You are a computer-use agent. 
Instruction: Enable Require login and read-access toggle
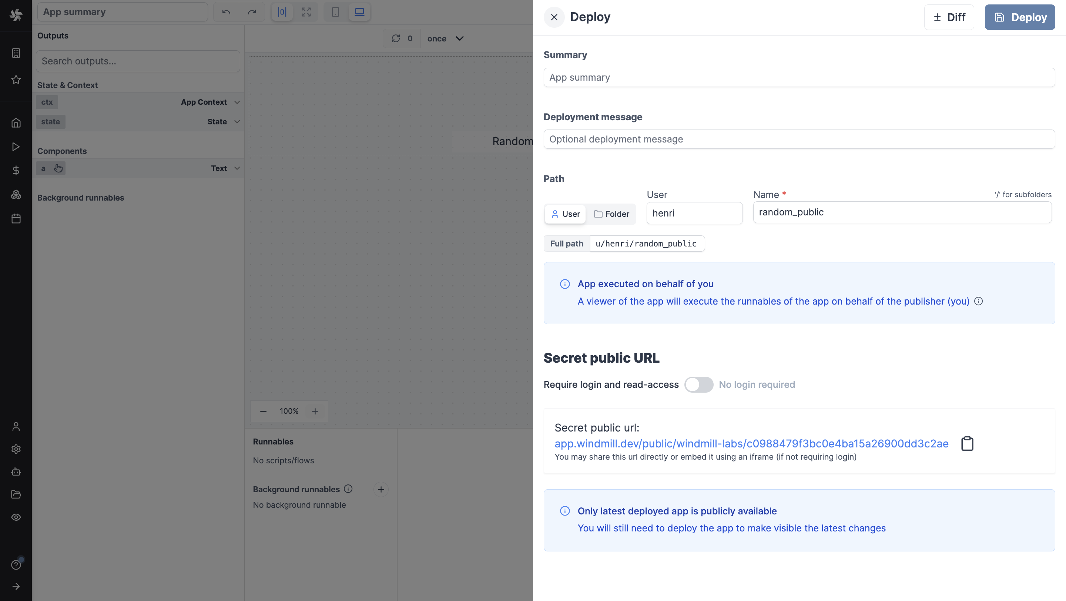[698, 384]
